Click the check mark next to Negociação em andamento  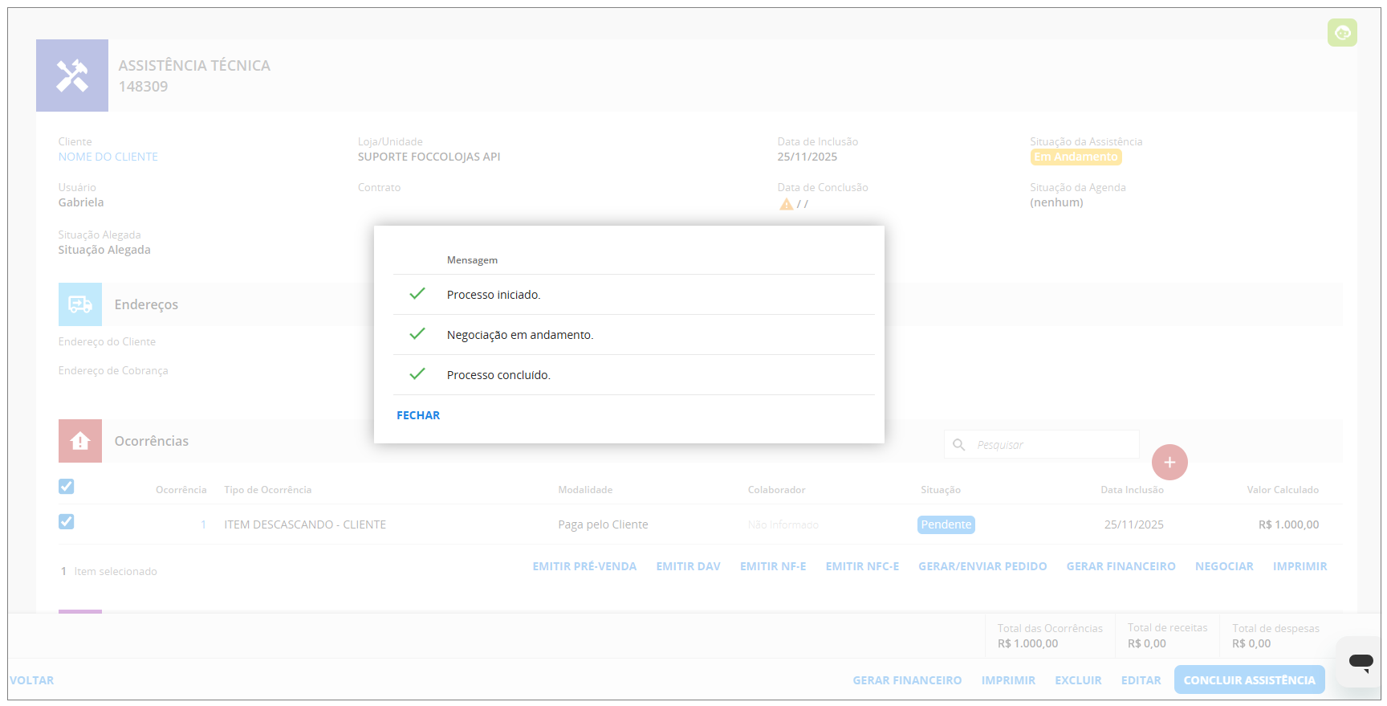click(x=417, y=334)
